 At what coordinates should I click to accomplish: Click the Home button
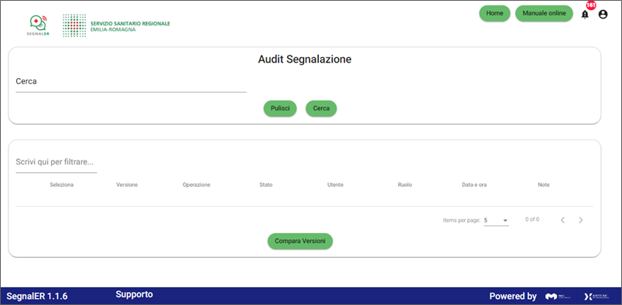click(x=494, y=13)
